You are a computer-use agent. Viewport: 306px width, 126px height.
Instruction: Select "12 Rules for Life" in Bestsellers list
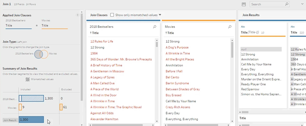[102, 41]
